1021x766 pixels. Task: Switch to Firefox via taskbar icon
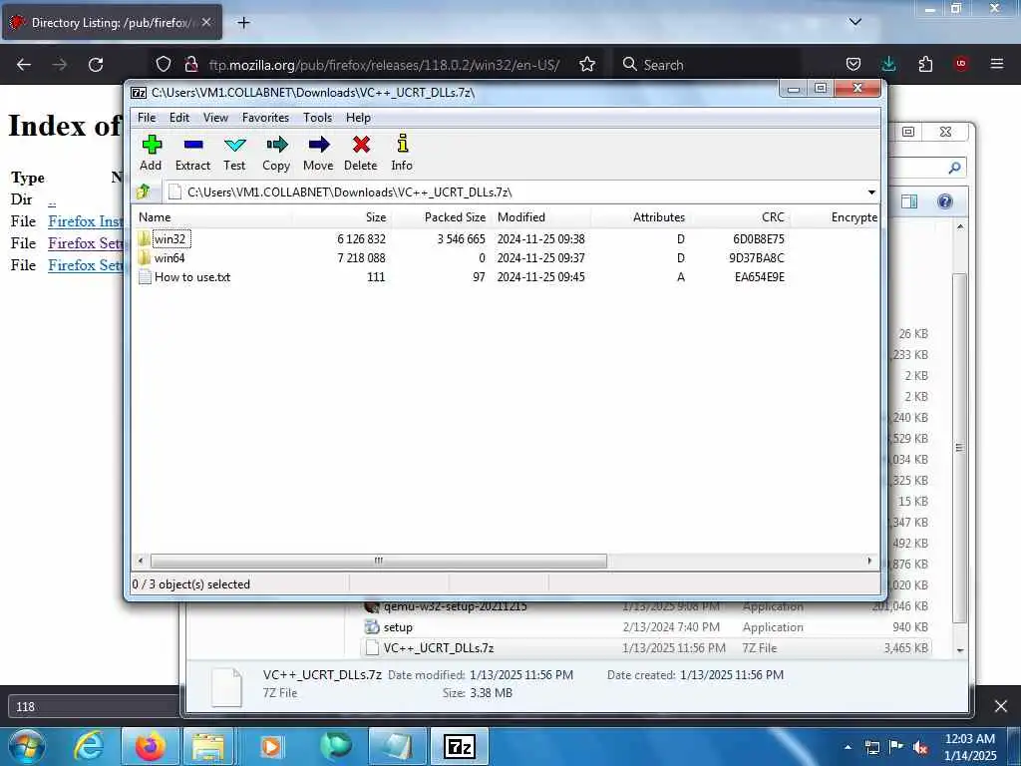pos(150,746)
